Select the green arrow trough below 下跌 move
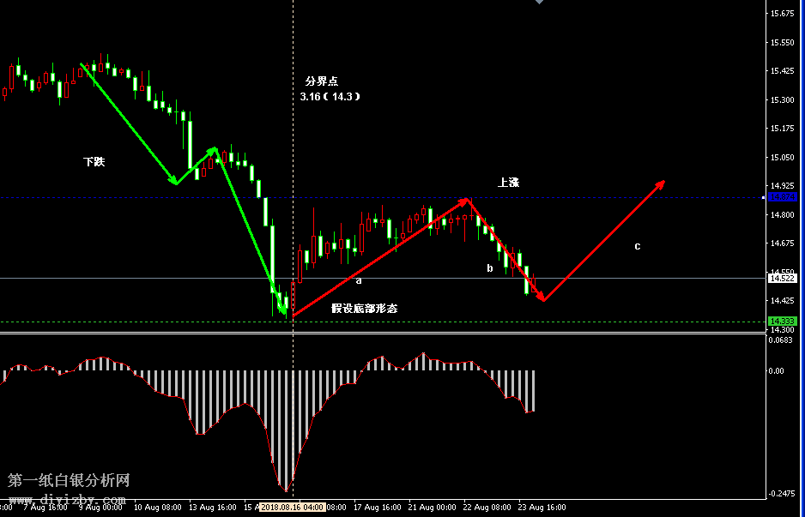This screenshot has height=517, width=805. point(175,183)
